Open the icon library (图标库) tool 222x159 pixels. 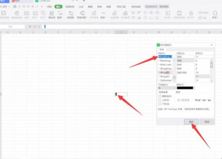(x=52, y=13)
